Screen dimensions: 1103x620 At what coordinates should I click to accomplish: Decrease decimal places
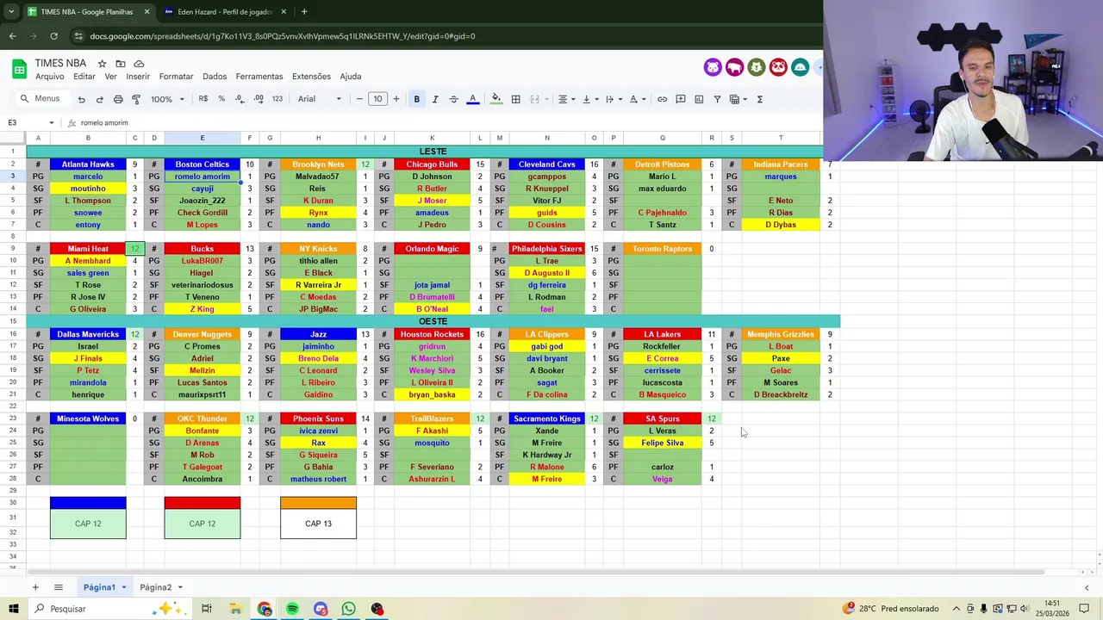tap(240, 99)
